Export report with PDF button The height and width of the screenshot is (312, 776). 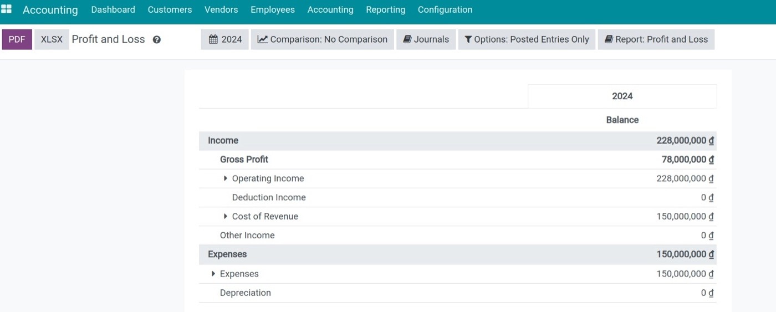(x=17, y=39)
